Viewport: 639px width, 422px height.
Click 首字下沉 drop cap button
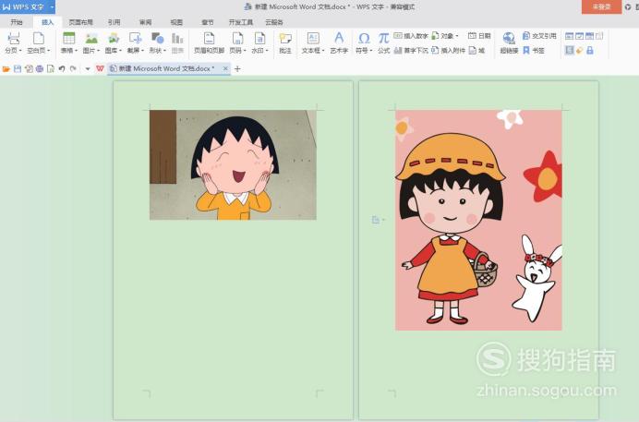pyautogui.click(x=411, y=51)
